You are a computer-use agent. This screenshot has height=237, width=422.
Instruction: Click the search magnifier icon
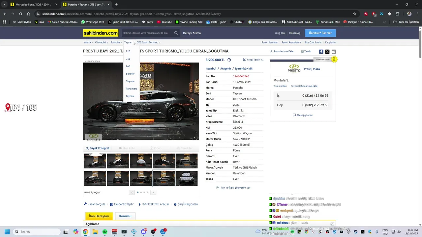pyautogui.click(x=176, y=33)
